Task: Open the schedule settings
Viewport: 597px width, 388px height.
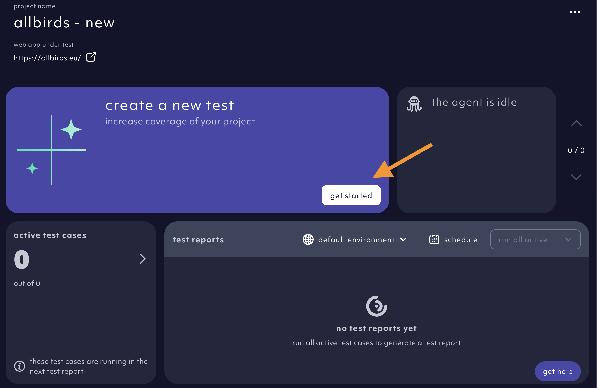Action: click(453, 240)
